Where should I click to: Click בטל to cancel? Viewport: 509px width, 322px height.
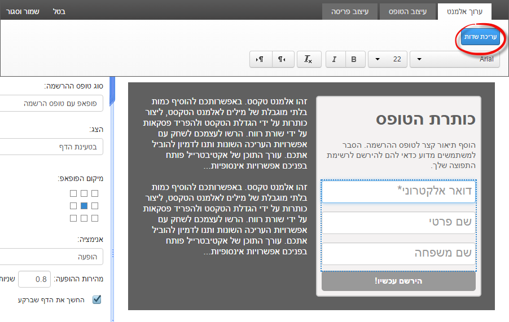pos(59,12)
